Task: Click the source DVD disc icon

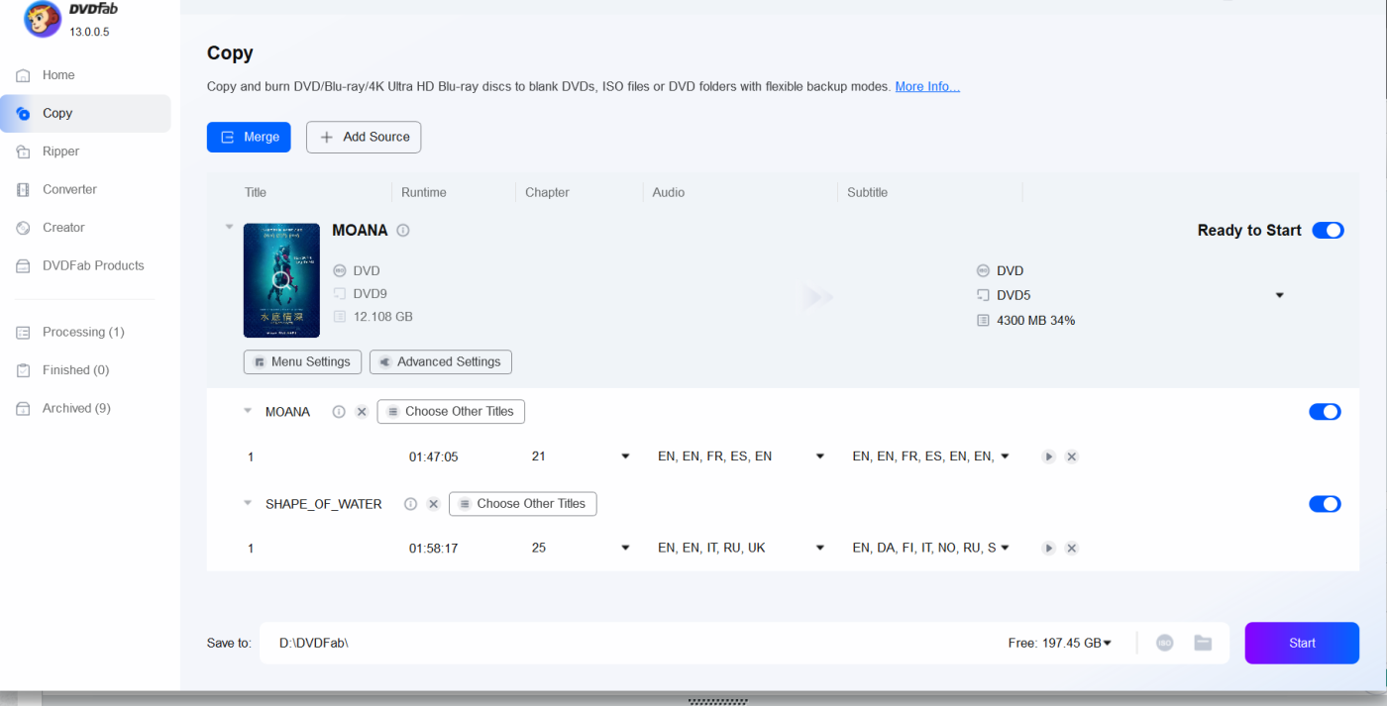Action: (x=340, y=270)
